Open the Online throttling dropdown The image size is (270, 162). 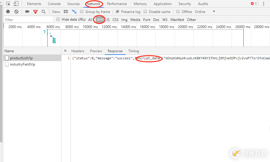205,12
